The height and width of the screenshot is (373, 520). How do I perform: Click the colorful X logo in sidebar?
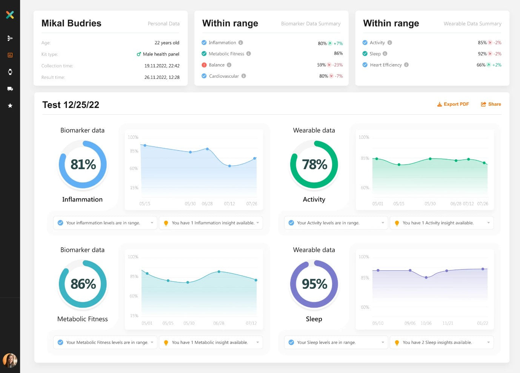(x=10, y=15)
